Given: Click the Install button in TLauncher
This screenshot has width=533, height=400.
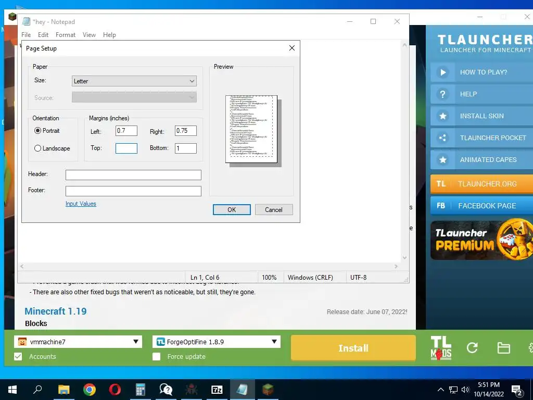Looking at the screenshot, I should pos(353,348).
